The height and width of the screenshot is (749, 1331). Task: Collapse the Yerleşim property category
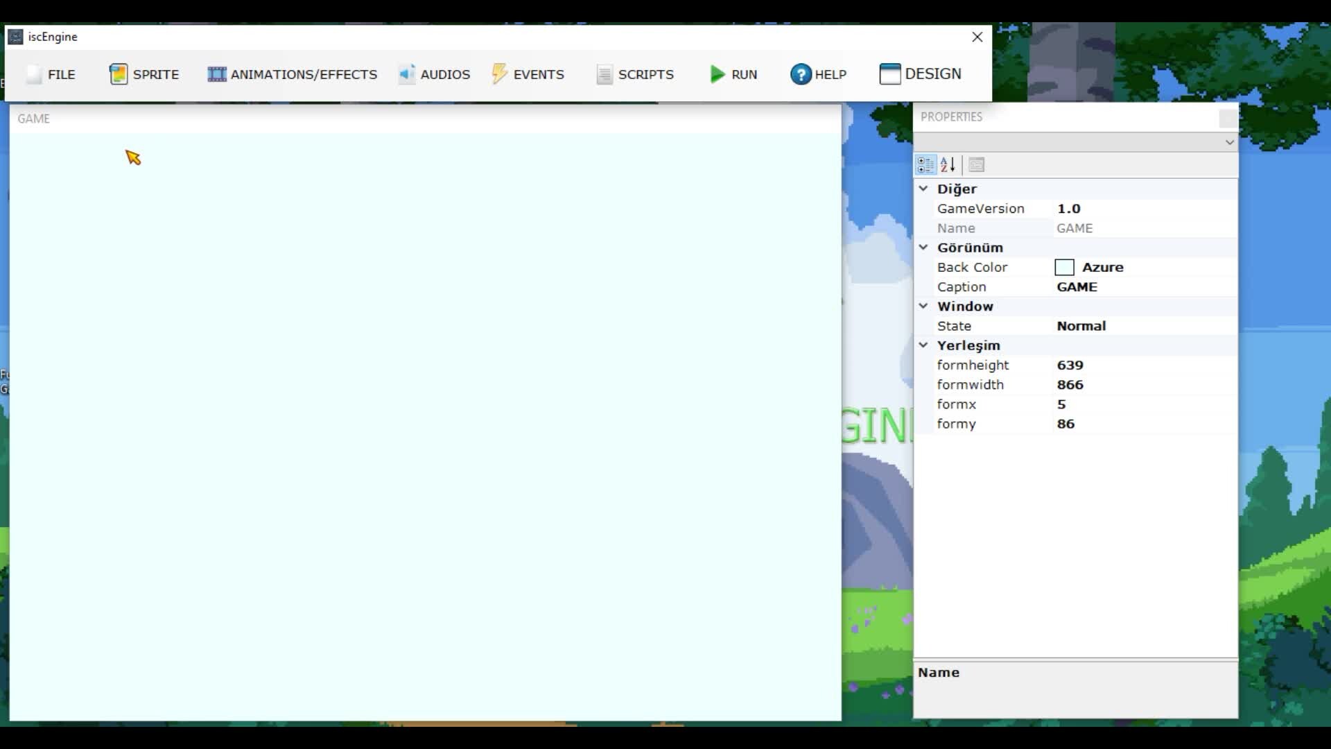pos(923,345)
